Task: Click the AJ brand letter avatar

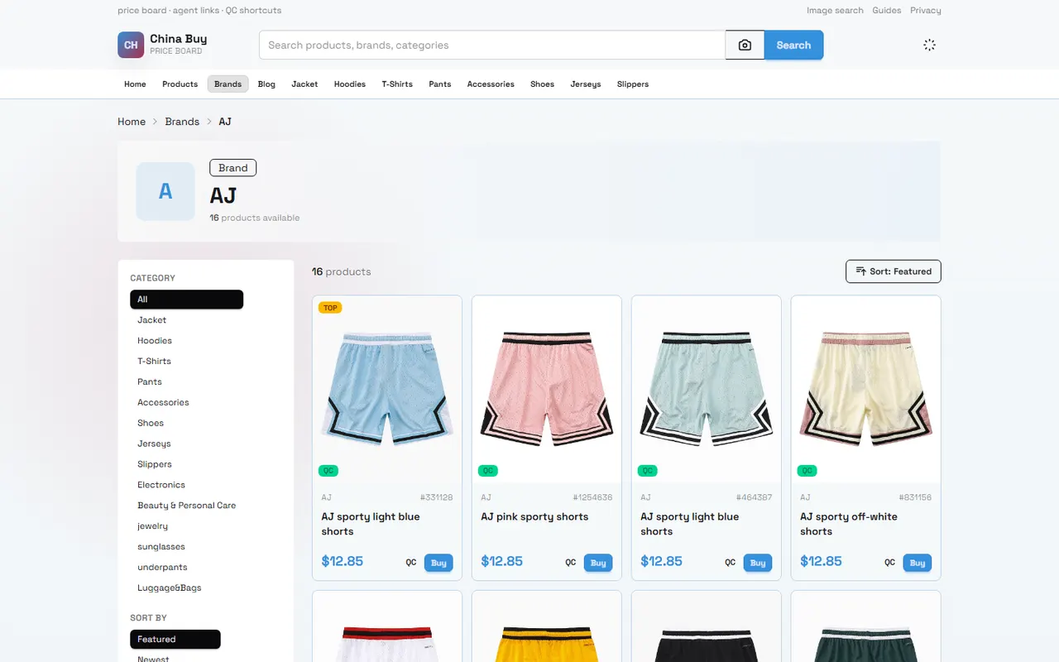Action: point(165,191)
